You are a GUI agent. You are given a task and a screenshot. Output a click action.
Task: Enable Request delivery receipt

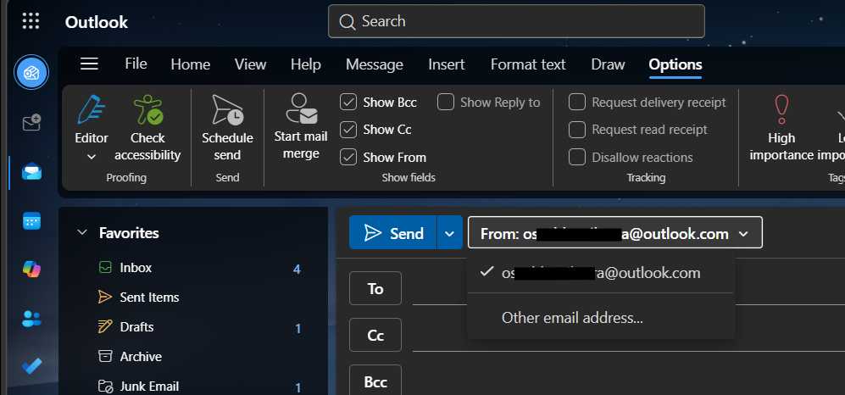coord(577,102)
